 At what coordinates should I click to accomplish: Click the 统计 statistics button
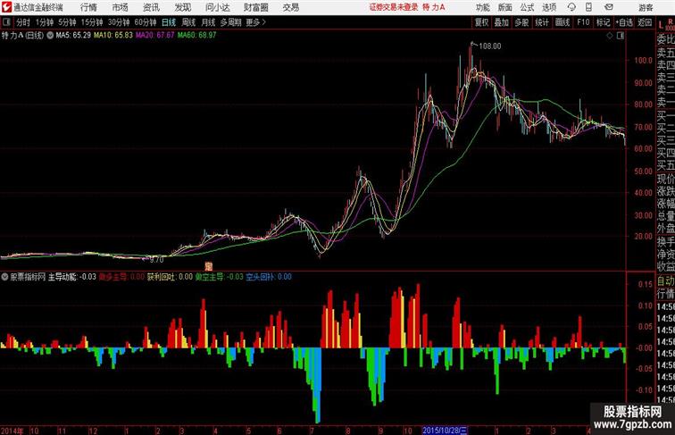point(542,22)
